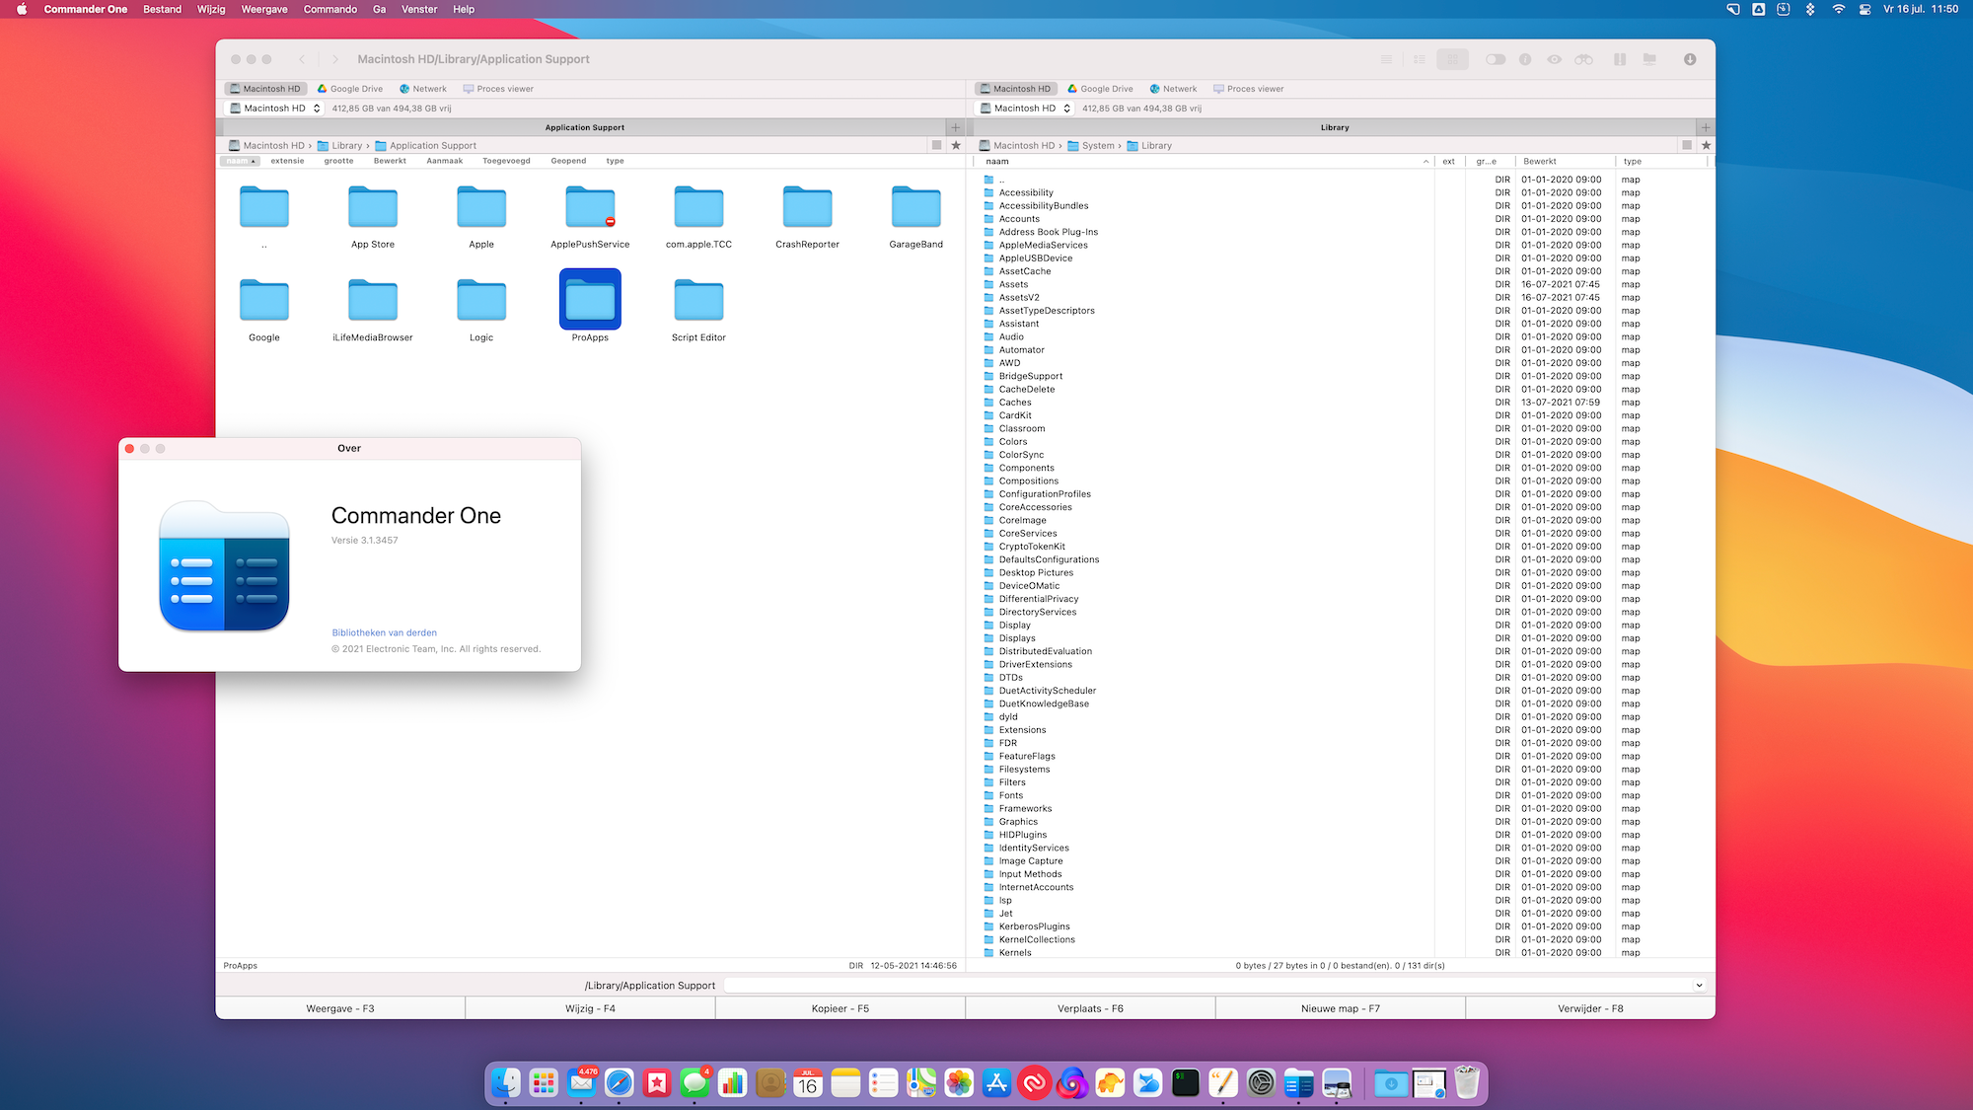Go forward with the toolbar right chevron

(335, 59)
